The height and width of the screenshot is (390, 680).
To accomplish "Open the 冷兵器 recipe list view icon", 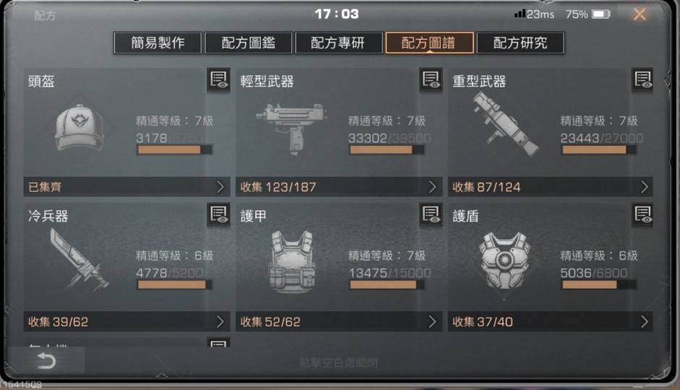I will (x=218, y=214).
